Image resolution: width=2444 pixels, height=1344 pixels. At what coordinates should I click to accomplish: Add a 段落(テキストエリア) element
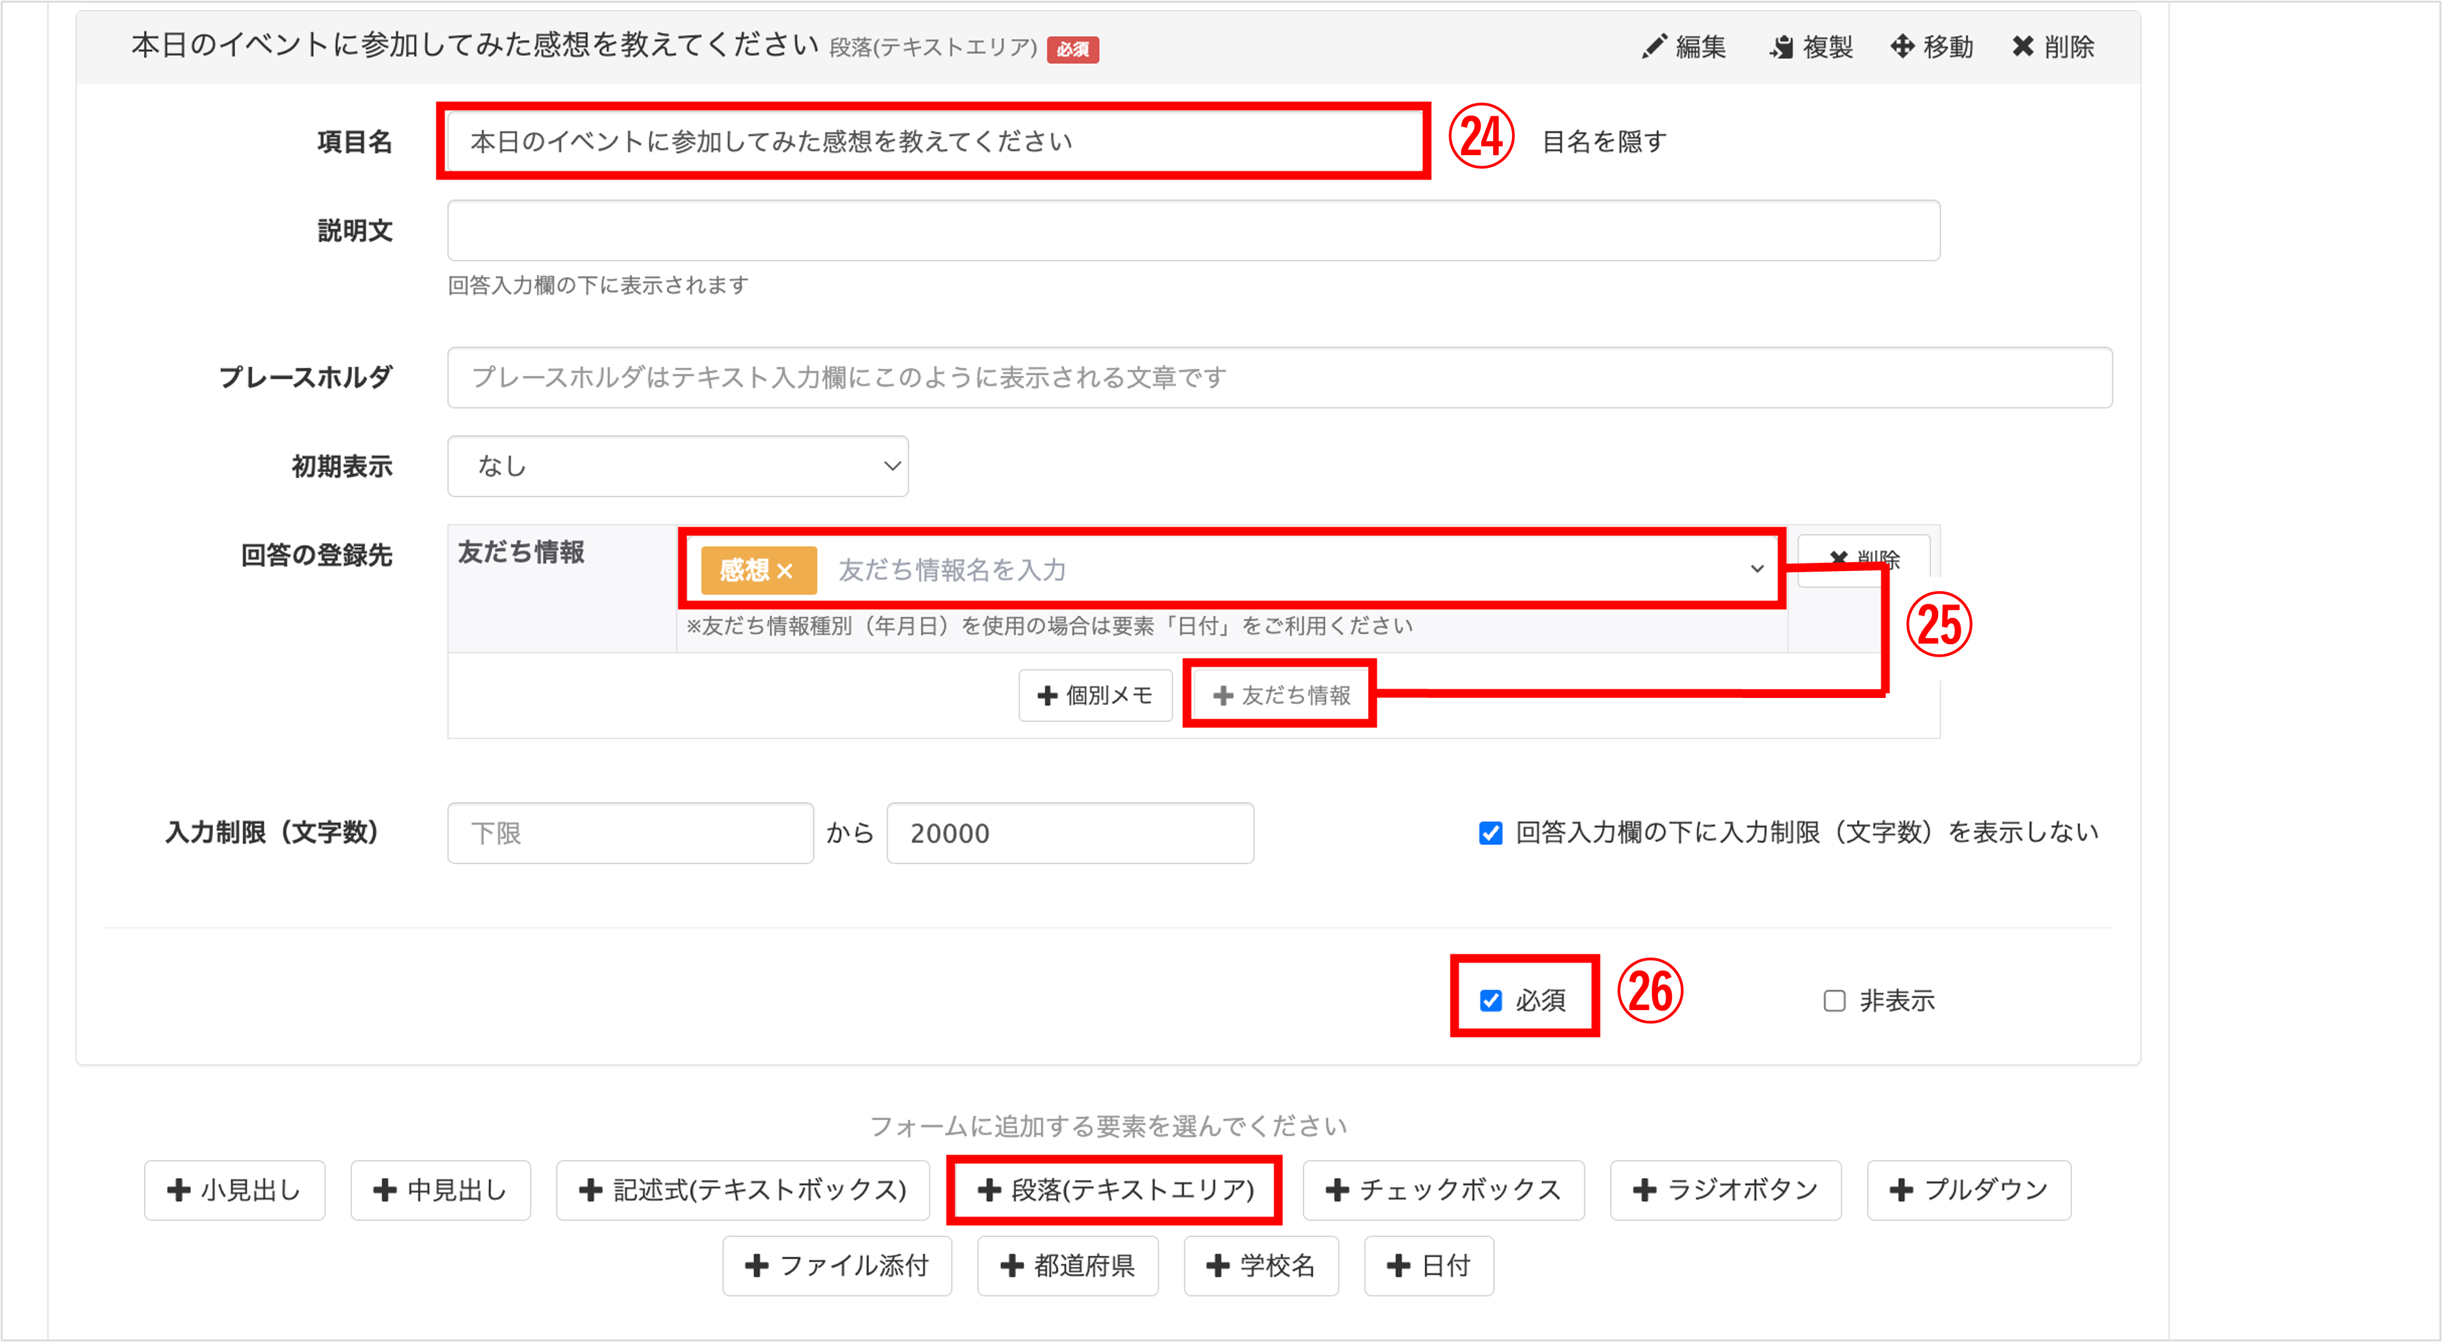click(1116, 1190)
